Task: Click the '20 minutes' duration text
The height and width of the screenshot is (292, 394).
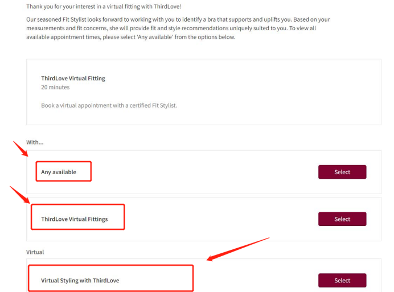Action: (55, 87)
